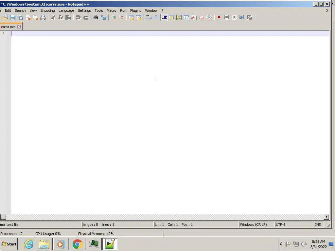Click the horizontal scrollbar thumb
The height and width of the screenshot is (251, 335).
(x=3, y=217)
